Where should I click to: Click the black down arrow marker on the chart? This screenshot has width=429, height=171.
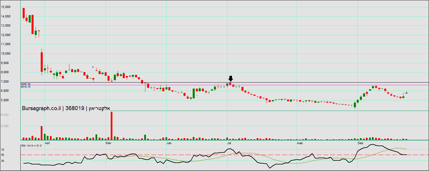tap(231, 79)
